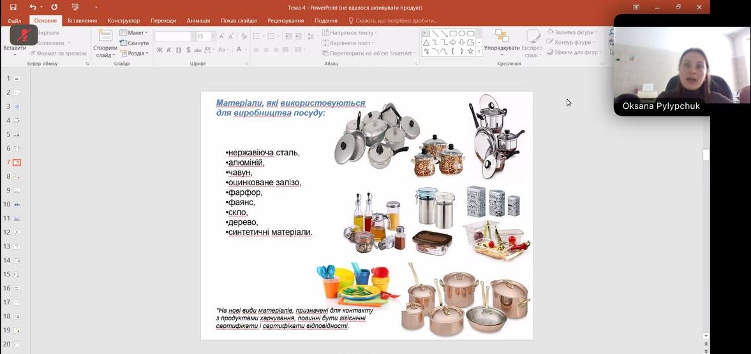Open Експрес-стилі quick styles
Viewport: 751px width, 354px height.
(x=533, y=44)
